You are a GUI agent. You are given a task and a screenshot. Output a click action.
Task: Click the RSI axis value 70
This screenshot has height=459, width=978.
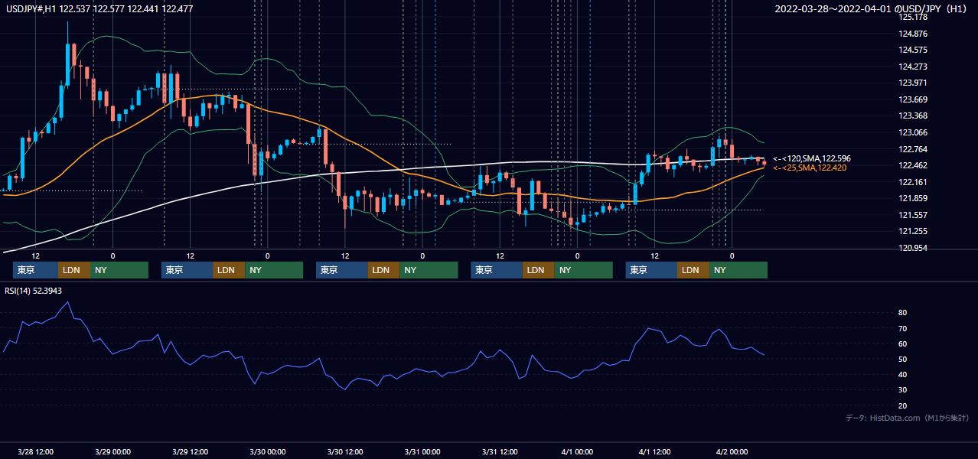click(x=903, y=328)
